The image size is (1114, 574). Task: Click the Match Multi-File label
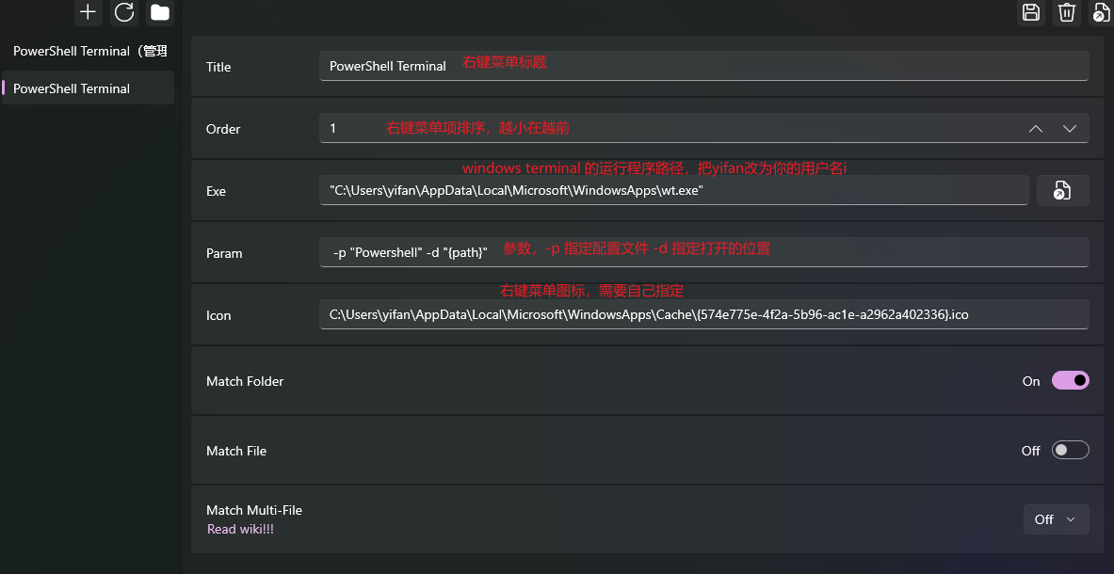(x=253, y=510)
